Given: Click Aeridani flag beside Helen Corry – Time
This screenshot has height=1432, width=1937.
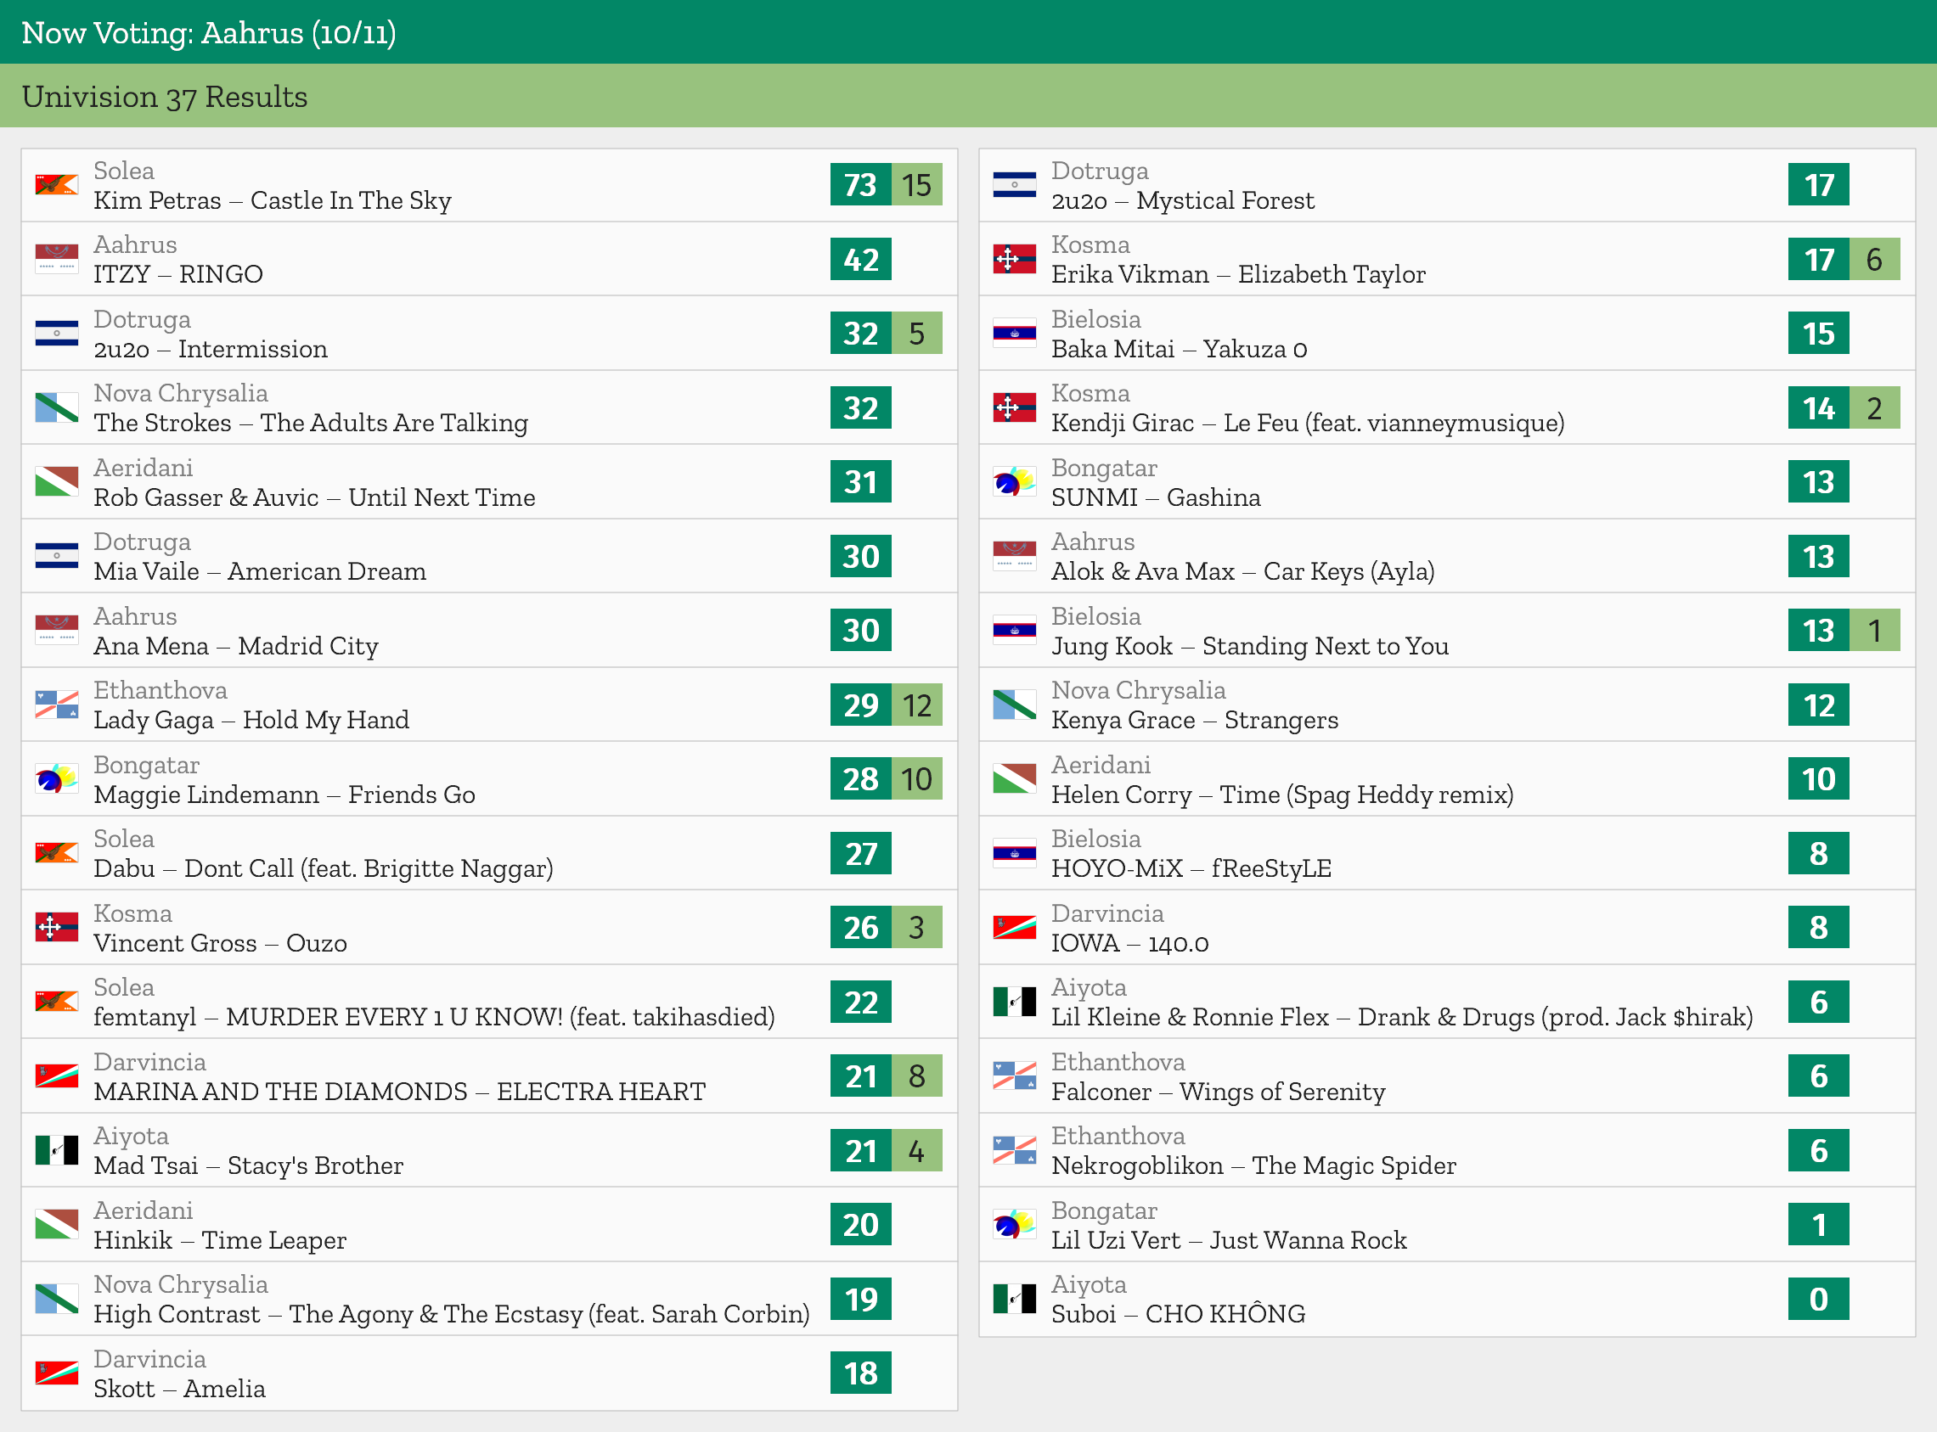Looking at the screenshot, I should pyautogui.click(x=1015, y=778).
